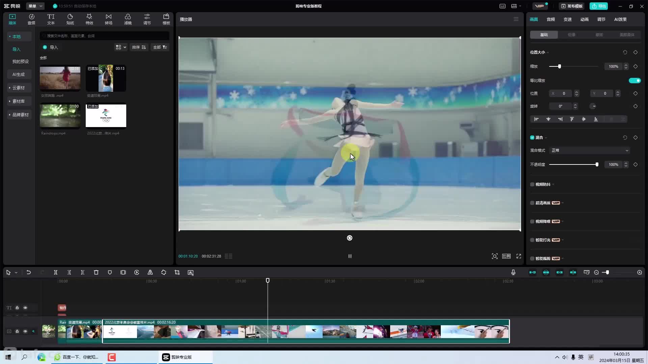Switch to the 调节 inspector tab
The height and width of the screenshot is (364, 648).
pos(601,19)
